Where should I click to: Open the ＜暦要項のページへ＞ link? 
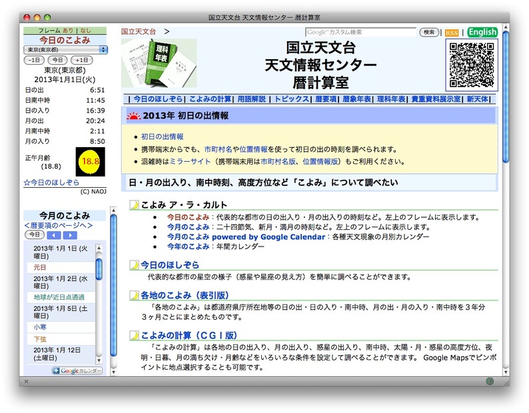click(58, 225)
